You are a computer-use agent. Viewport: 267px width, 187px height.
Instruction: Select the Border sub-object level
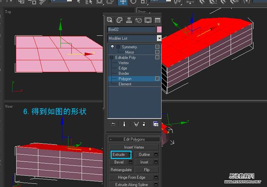pyautogui.click(x=124, y=74)
